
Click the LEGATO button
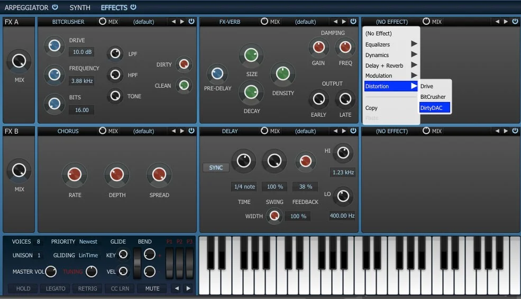56,288
